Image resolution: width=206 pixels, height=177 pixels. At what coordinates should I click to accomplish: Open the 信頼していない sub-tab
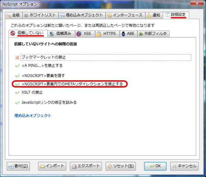coord(28,33)
